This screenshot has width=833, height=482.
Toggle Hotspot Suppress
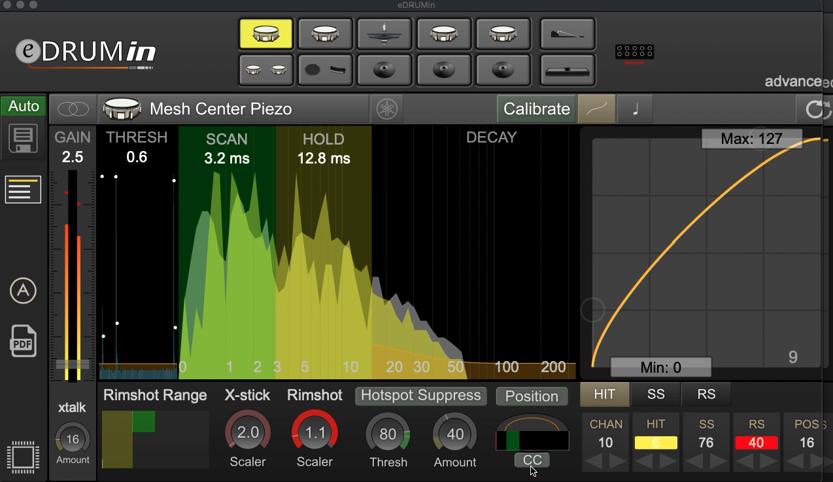[421, 395]
